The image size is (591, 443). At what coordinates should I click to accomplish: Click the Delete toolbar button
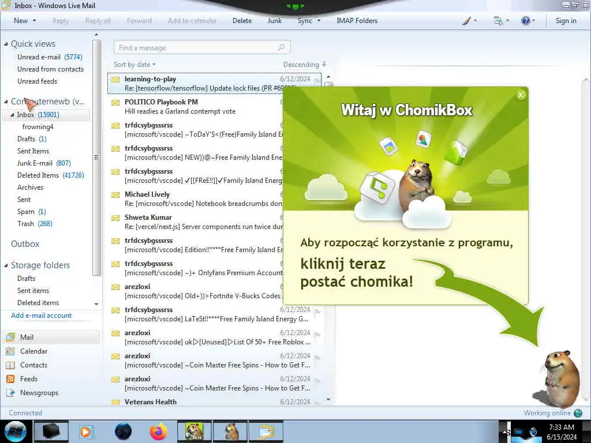pyautogui.click(x=242, y=21)
